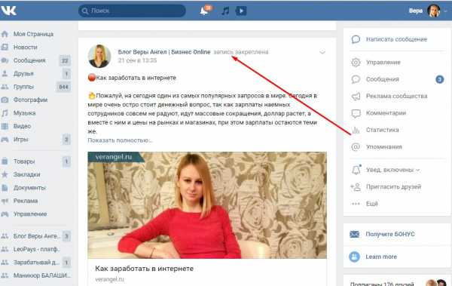Click the community messages badge 3

(440, 79)
